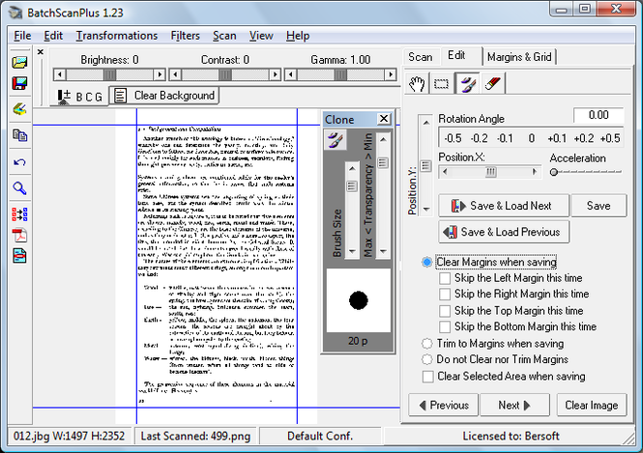
Task: Select the eraser tool
Action: pyautogui.click(x=492, y=84)
